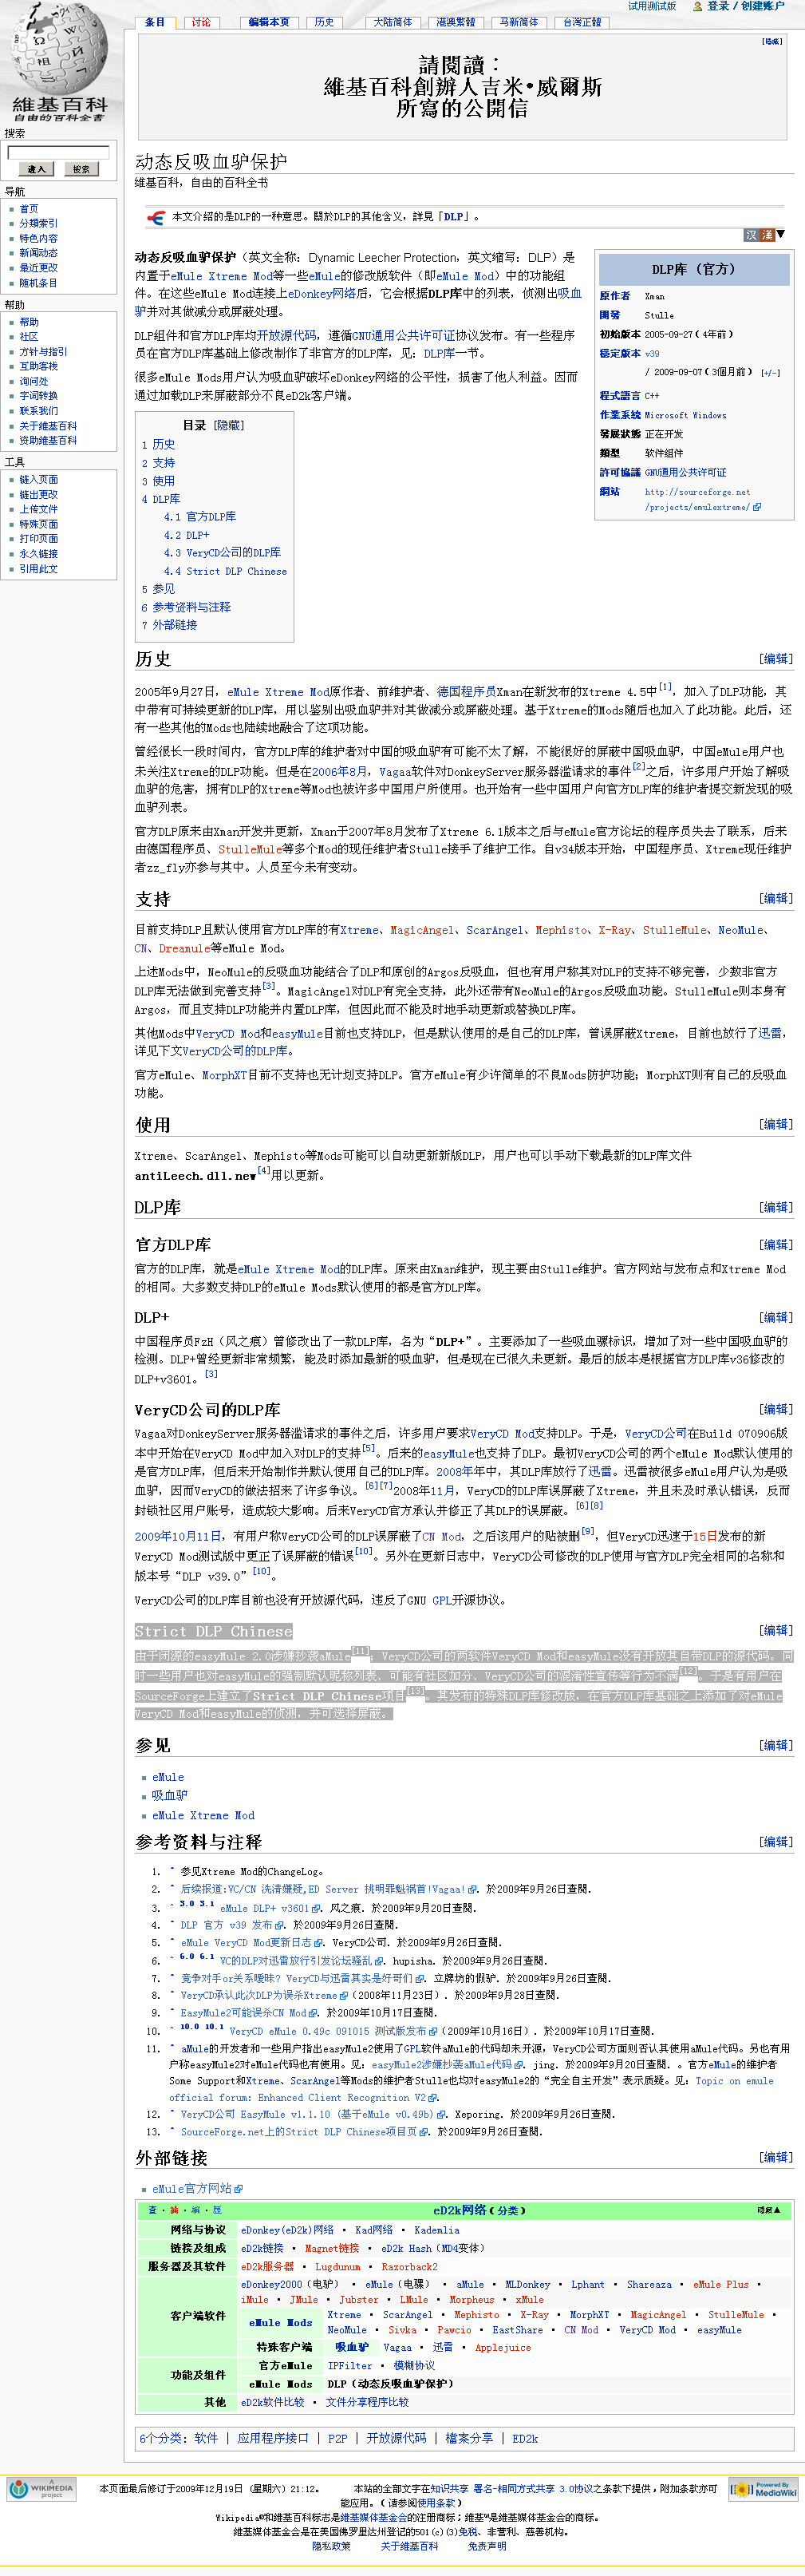Open the Shareaza link in the navbox
This screenshot has height=2576, width=805.
click(x=649, y=2284)
